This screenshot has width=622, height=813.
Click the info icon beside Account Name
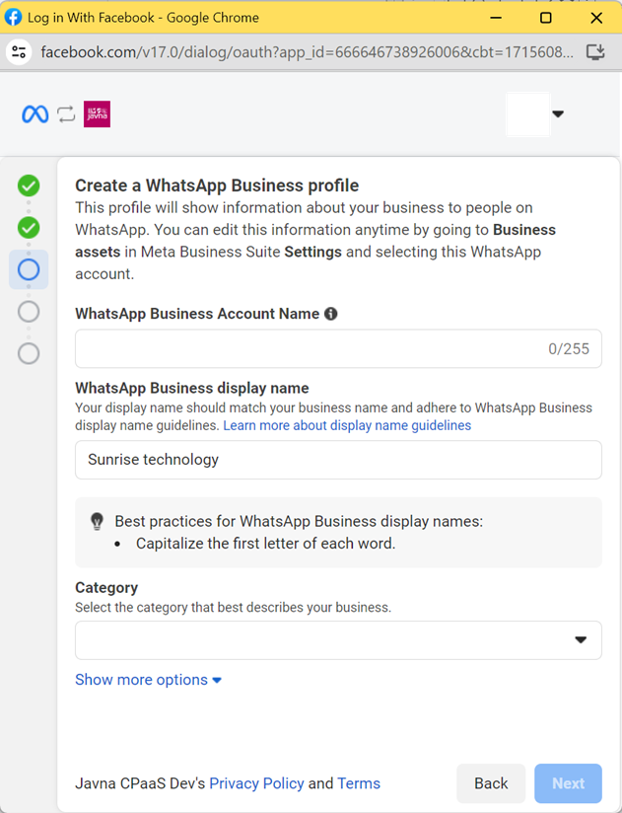pos(331,313)
